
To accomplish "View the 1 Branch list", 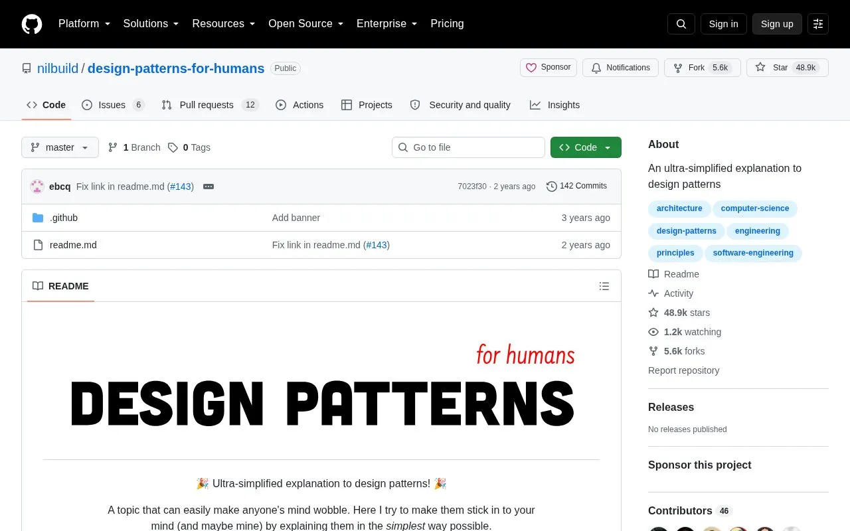I will click(x=134, y=147).
